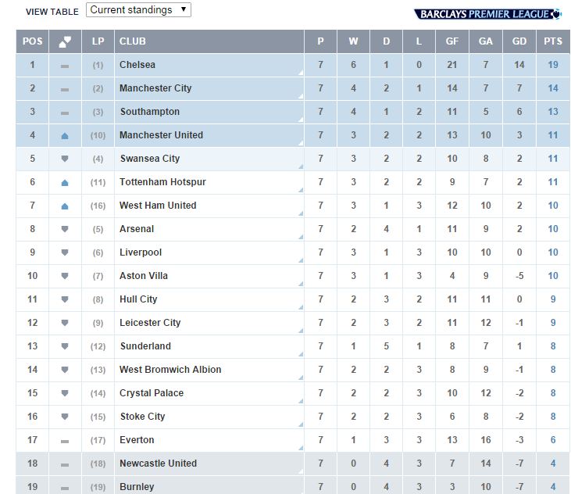Expand the Chelsea row corner triangle
Screen dimensions: 571x494
tap(300, 73)
